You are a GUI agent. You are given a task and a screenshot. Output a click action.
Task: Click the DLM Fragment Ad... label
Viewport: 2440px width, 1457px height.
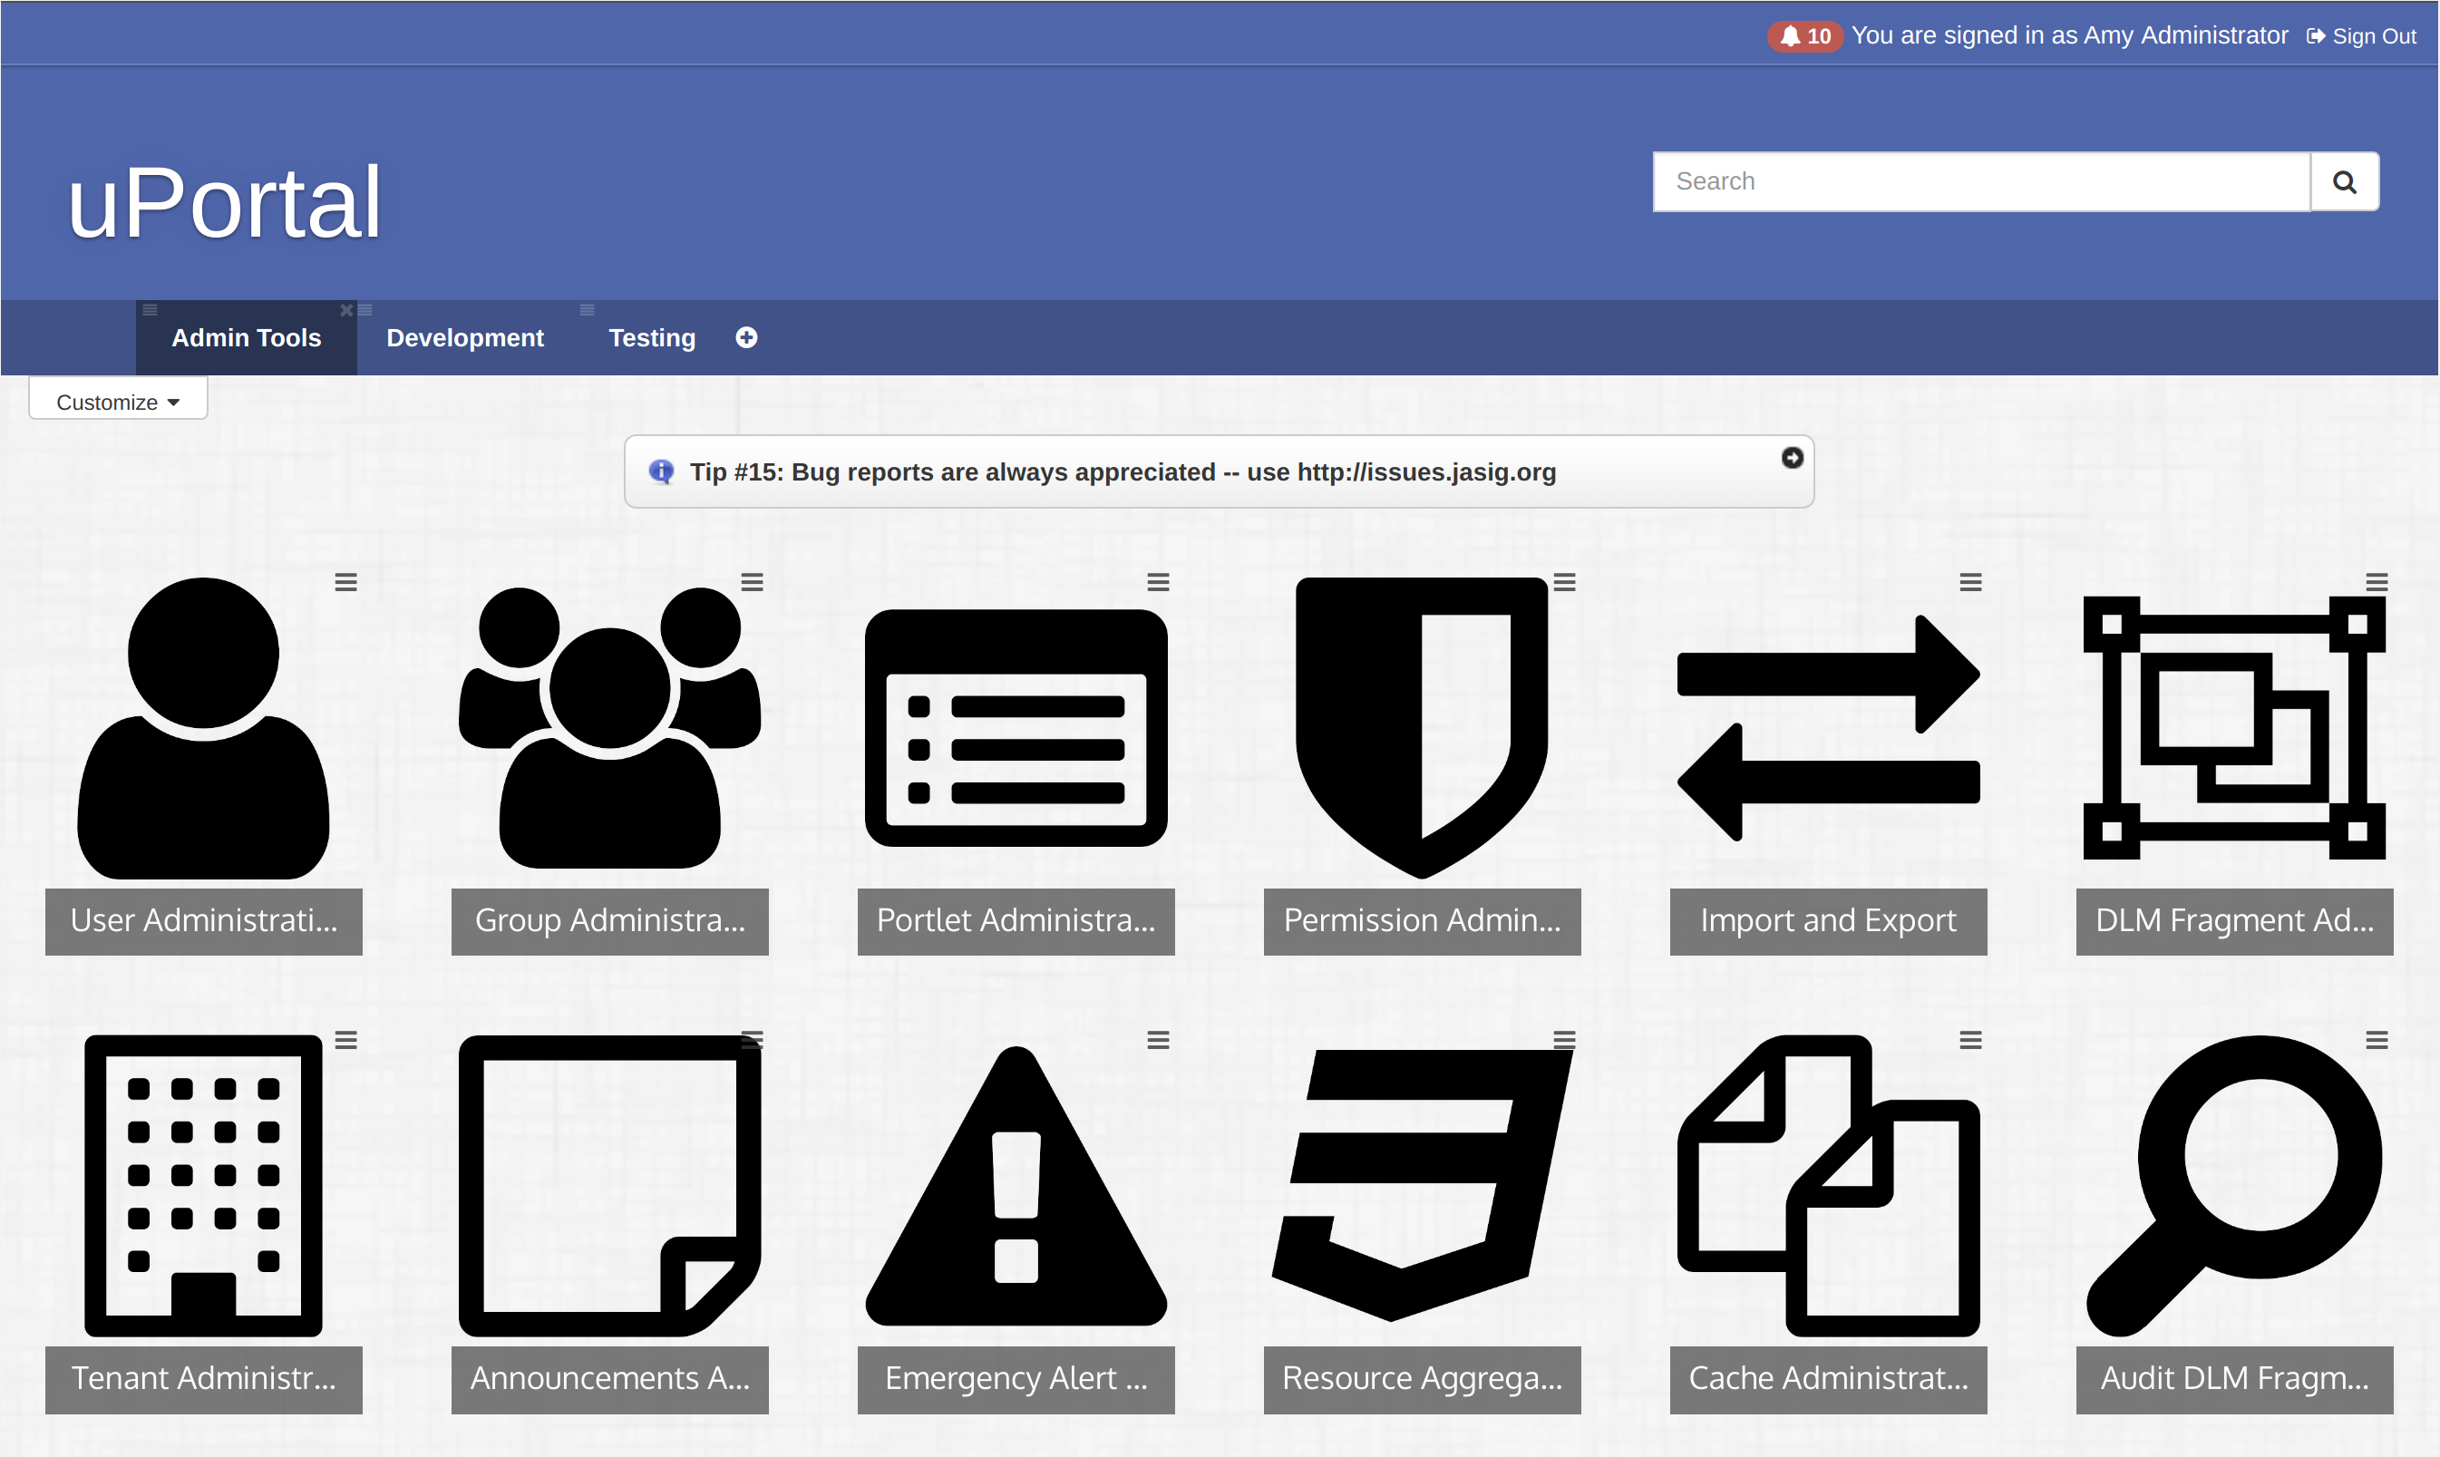click(2235, 921)
